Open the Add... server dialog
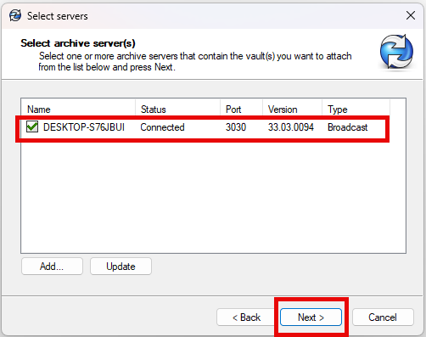Image resolution: width=426 pixels, height=337 pixels. pos(52,267)
